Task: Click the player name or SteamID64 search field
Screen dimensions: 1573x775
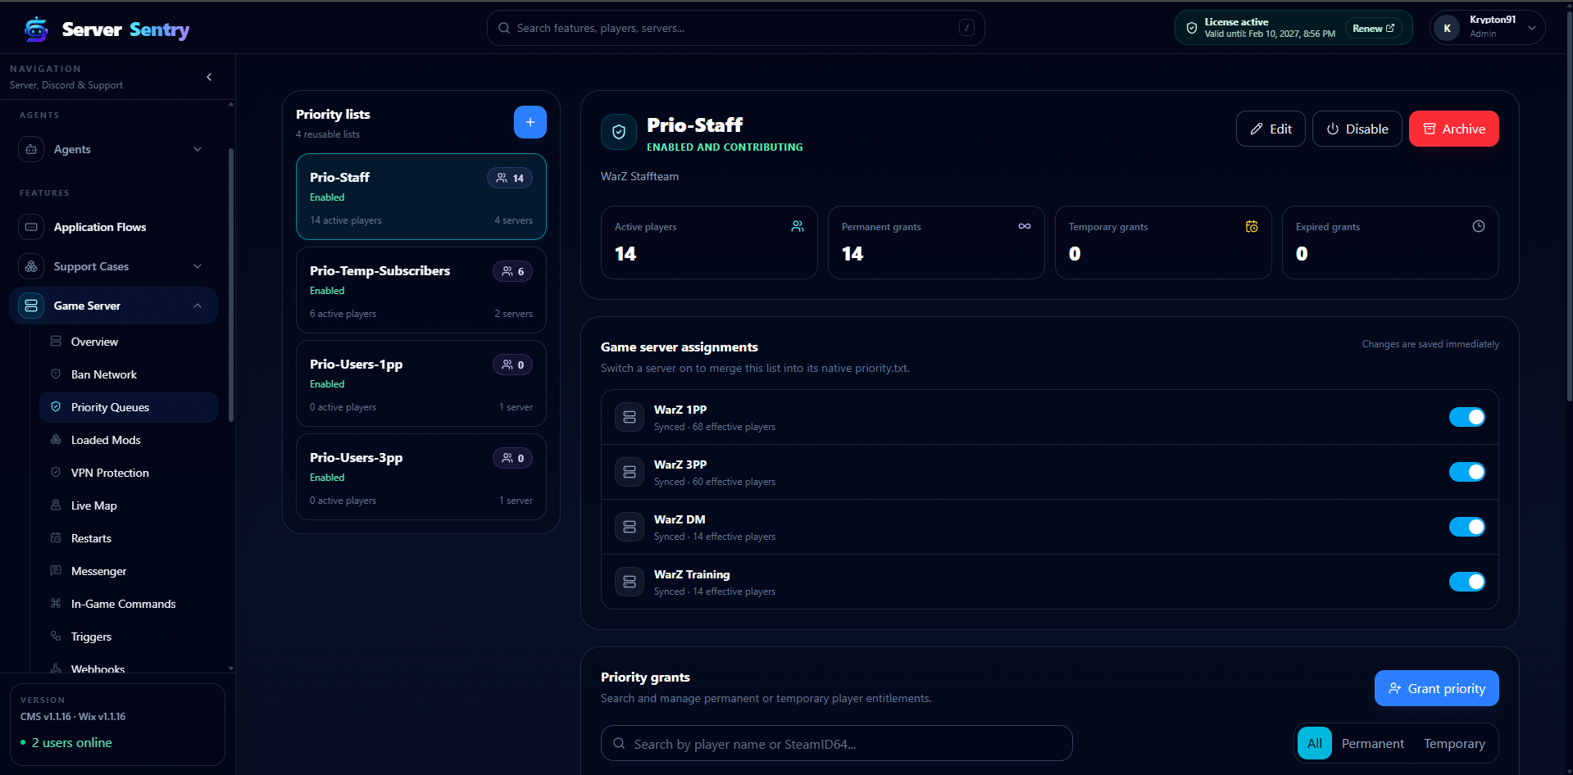Action: pyautogui.click(x=836, y=744)
